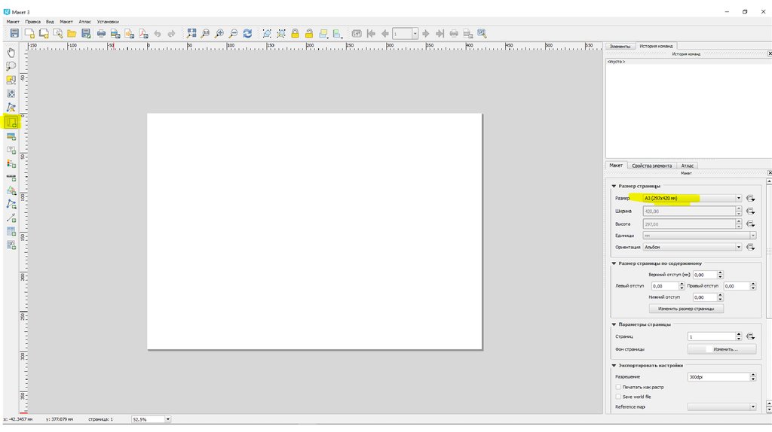Enable the 'Печатать как растр' checkbox

(619, 387)
